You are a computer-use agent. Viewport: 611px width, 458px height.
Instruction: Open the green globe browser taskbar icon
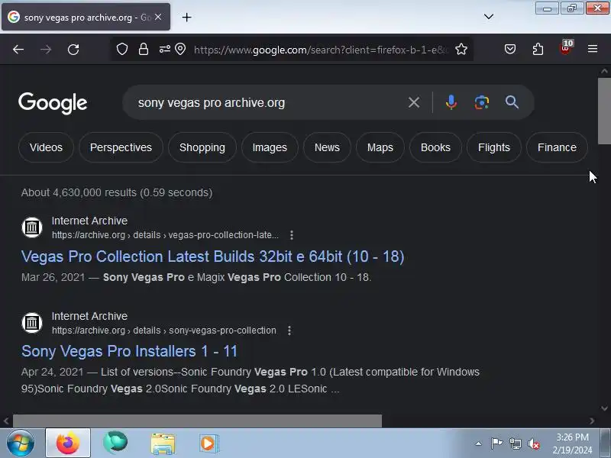tap(115, 443)
